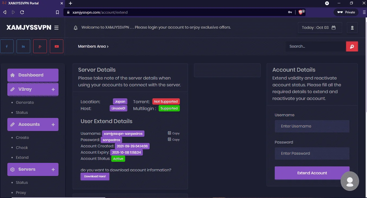The width and height of the screenshot is (367, 198).
Task: Go back to the previous page
Action: pos(5,12)
